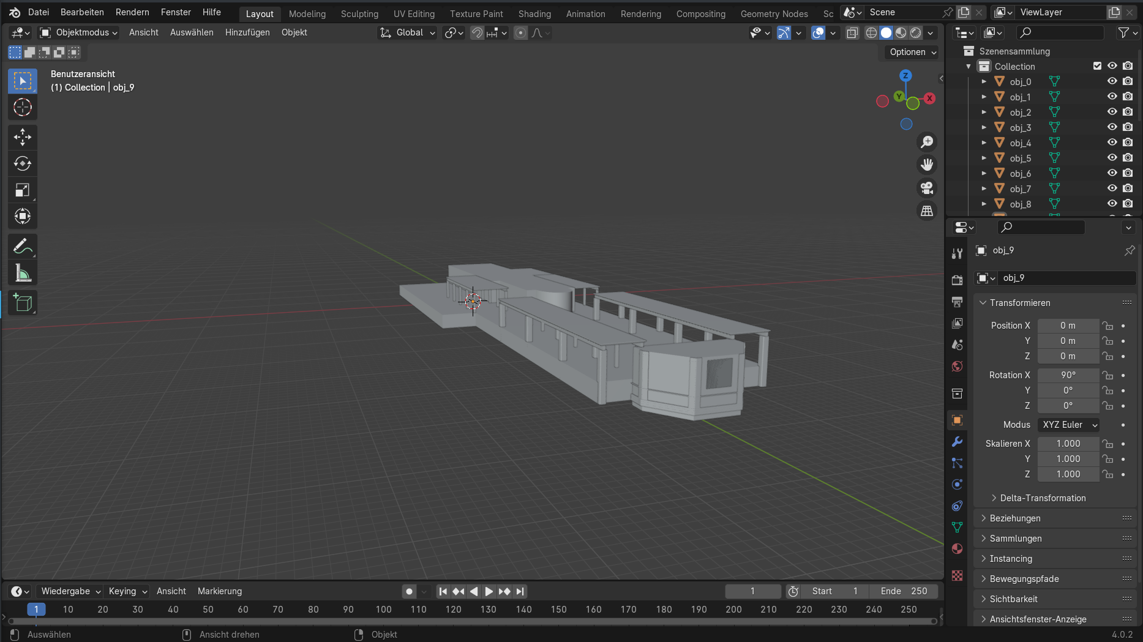Click the Rotation X value field
This screenshot has width=1143, height=642.
(1068, 375)
